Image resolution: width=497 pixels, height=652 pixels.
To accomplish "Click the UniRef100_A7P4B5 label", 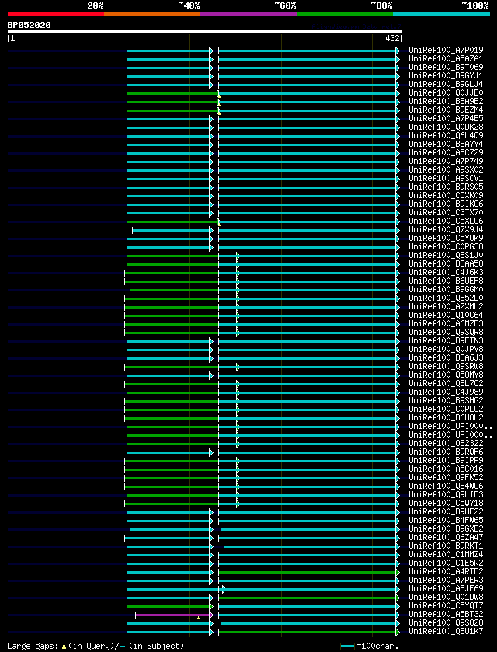I will pos(446,118).
